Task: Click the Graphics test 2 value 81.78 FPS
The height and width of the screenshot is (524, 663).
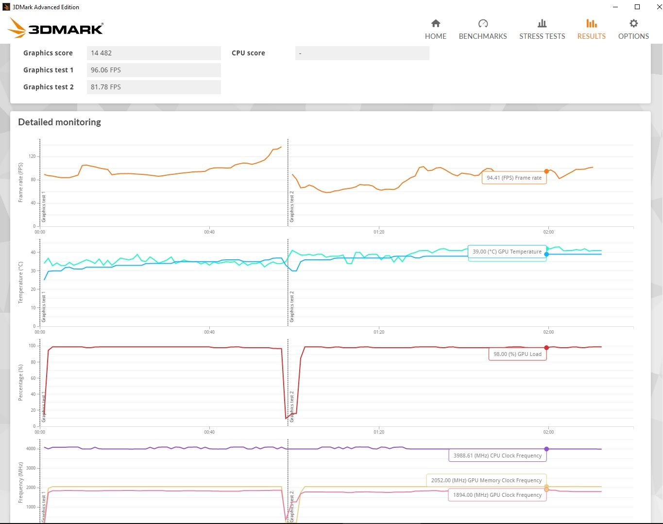Action: 154,87
